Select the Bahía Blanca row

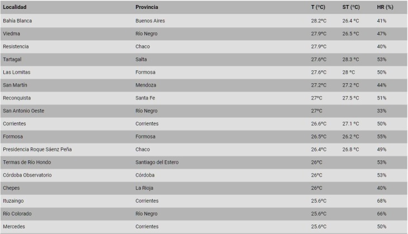pos(204,21)
